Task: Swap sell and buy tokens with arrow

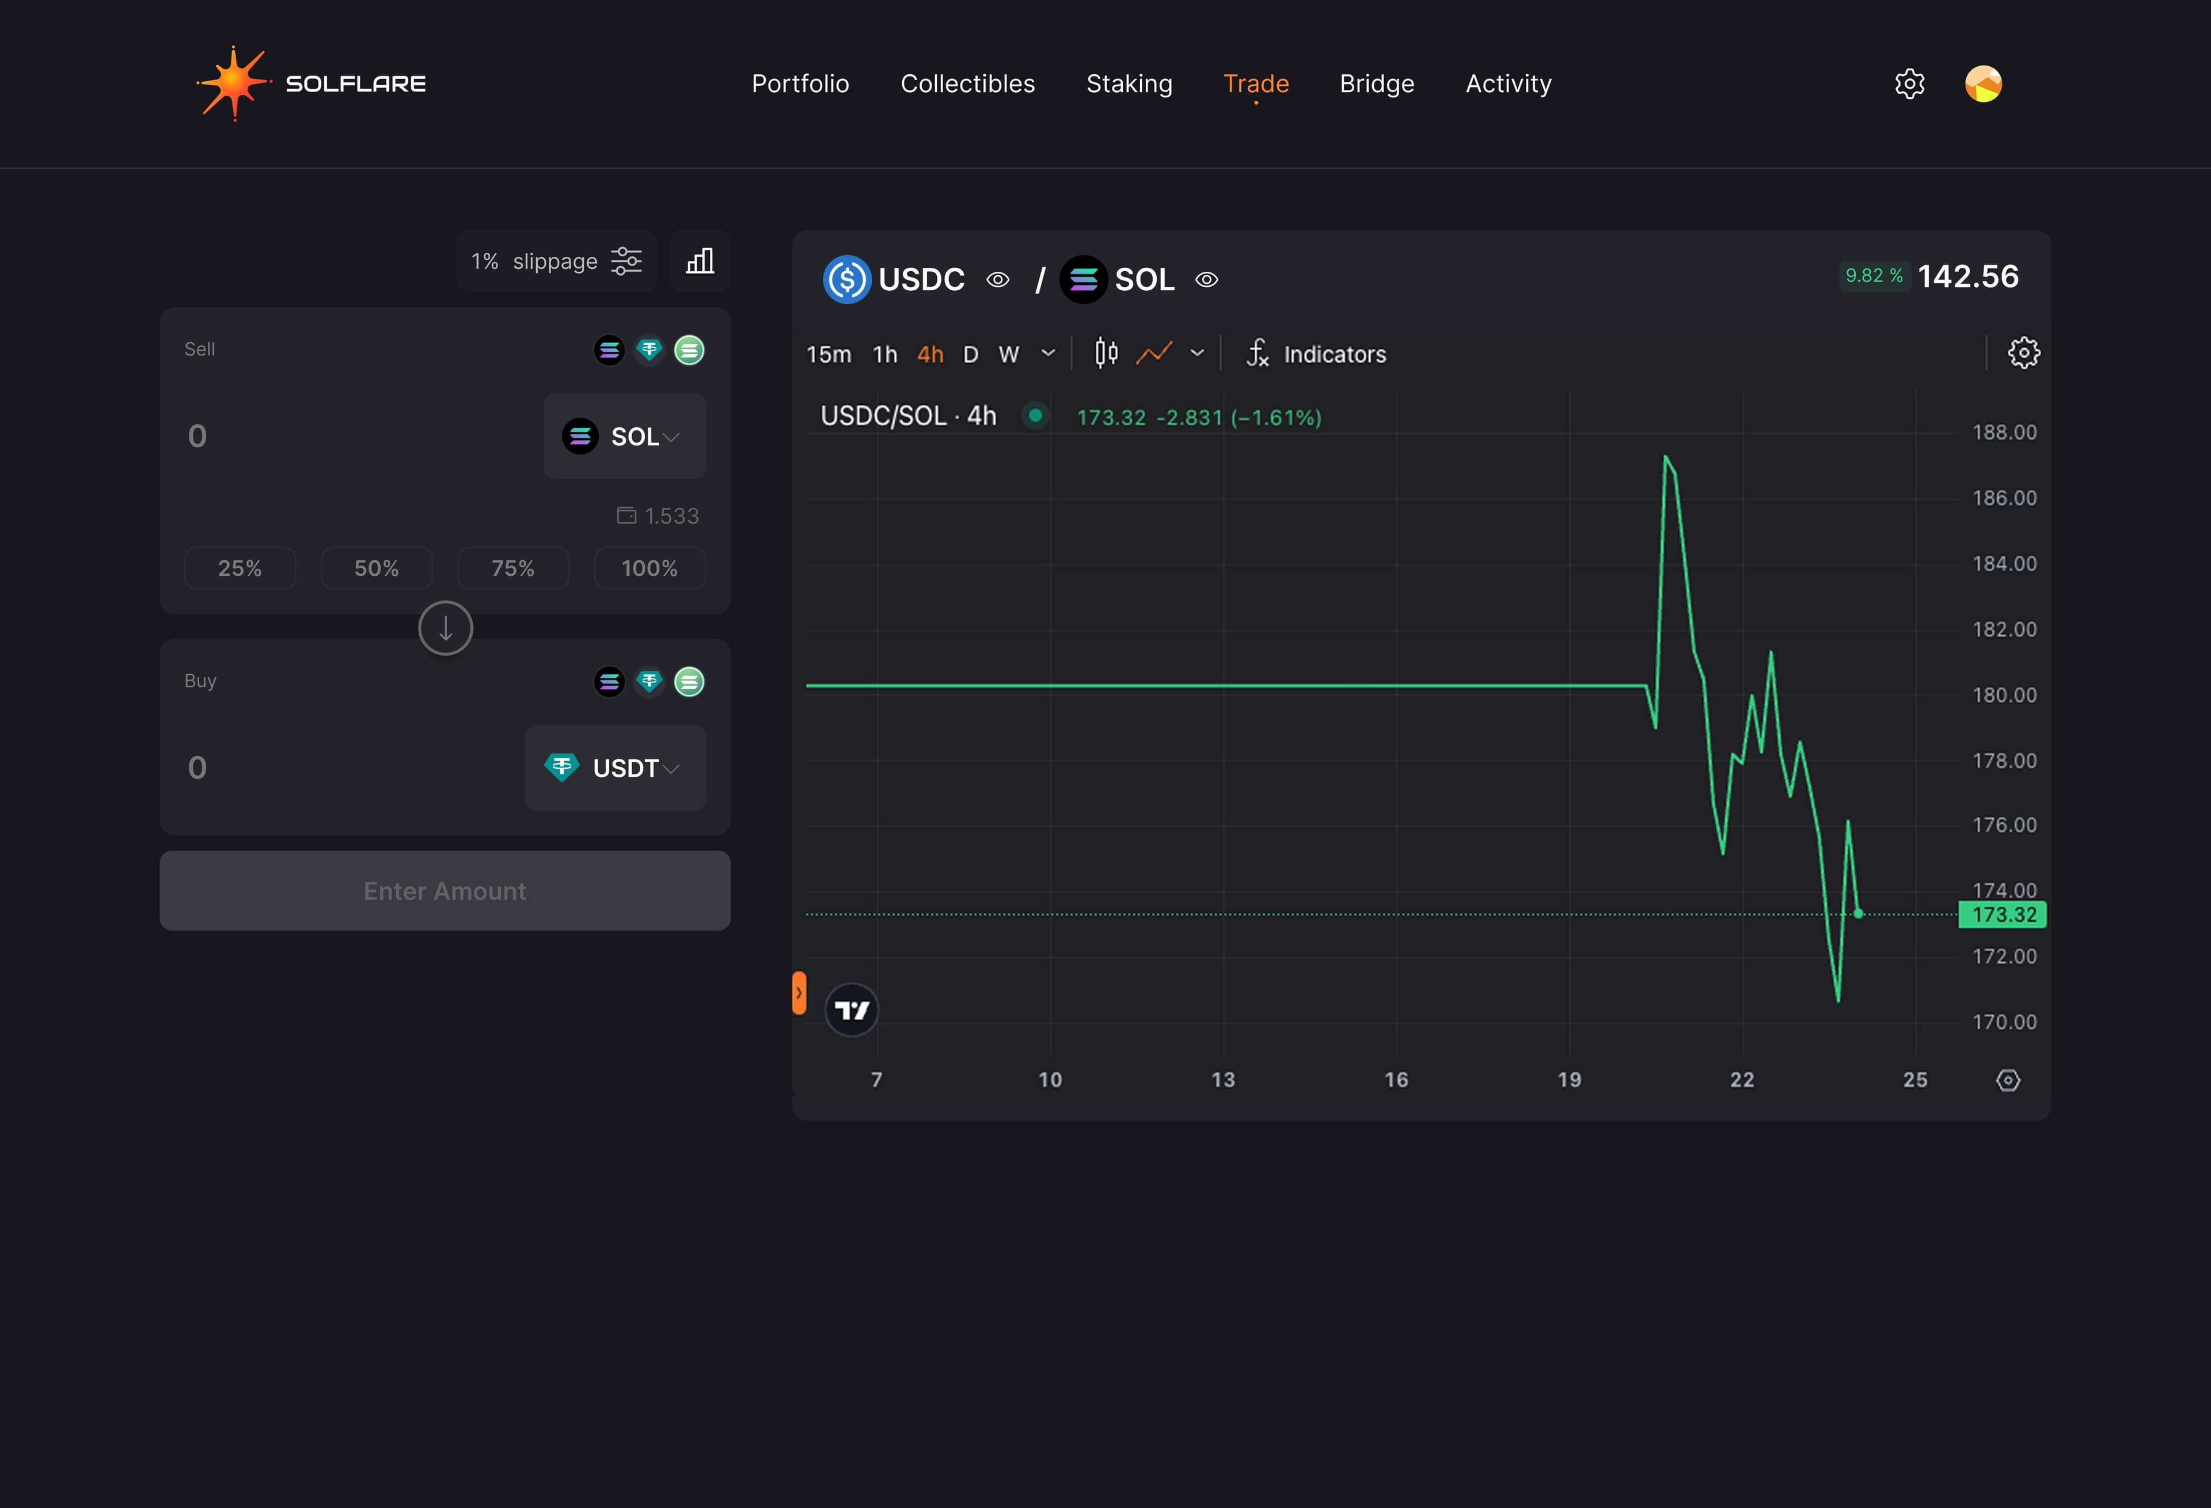Action: click(x=445, y=628)
